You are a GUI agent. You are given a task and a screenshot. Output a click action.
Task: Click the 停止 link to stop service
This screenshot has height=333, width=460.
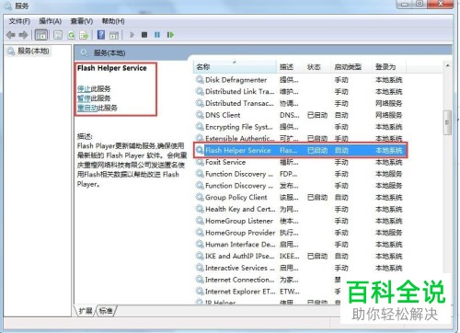click(x=84, y=89)
